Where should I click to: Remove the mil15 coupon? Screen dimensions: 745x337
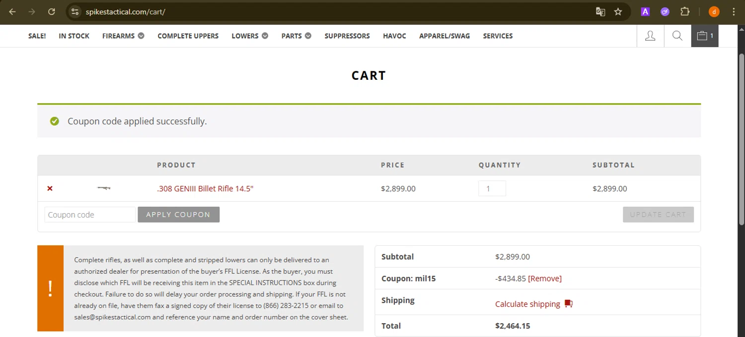coord(545,279)
